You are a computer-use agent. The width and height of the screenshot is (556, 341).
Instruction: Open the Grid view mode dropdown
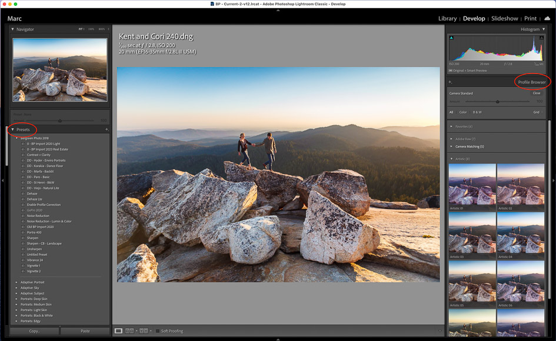point(538,112)
